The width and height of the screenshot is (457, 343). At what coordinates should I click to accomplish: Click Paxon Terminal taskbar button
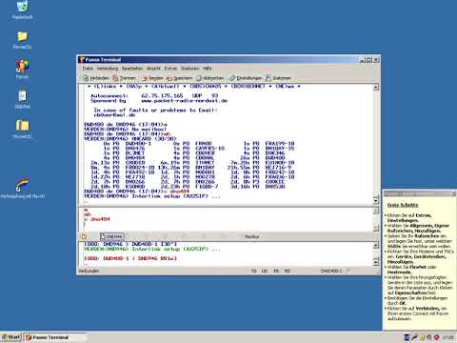(54, 337)
